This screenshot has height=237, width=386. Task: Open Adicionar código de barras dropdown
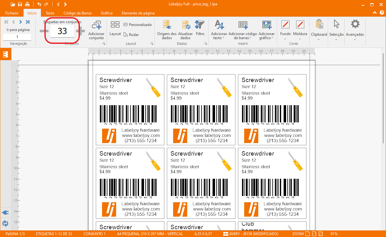[x=243, y=30]
